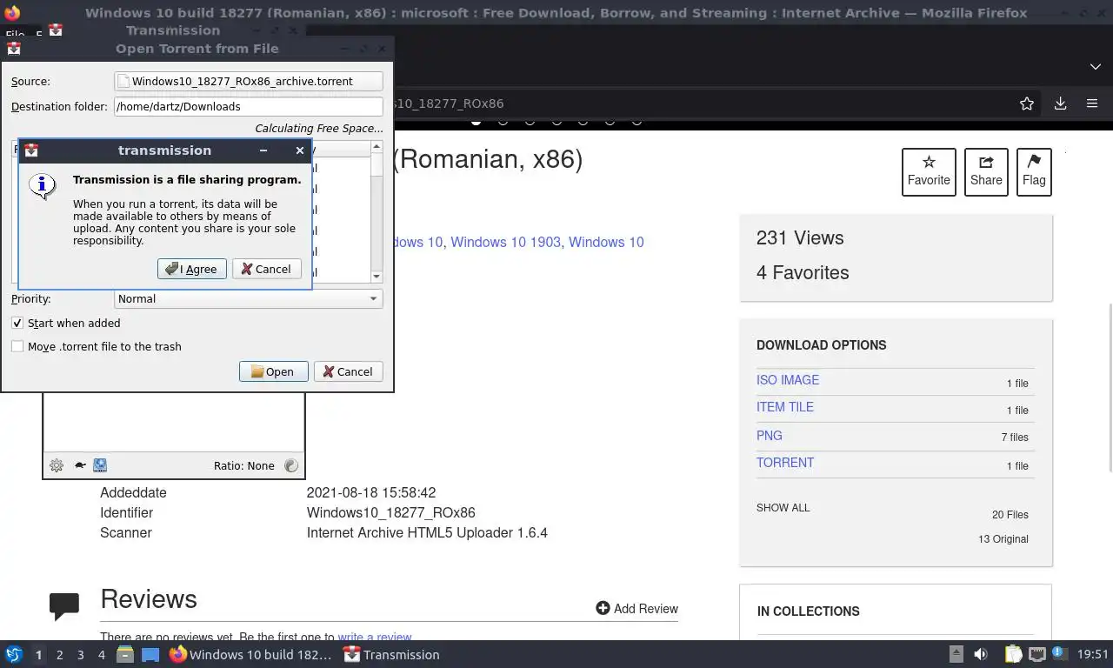Viewport: 1113px width, 668px height.
Task: Choose the Source torrent file button
Action: (249, 81)
